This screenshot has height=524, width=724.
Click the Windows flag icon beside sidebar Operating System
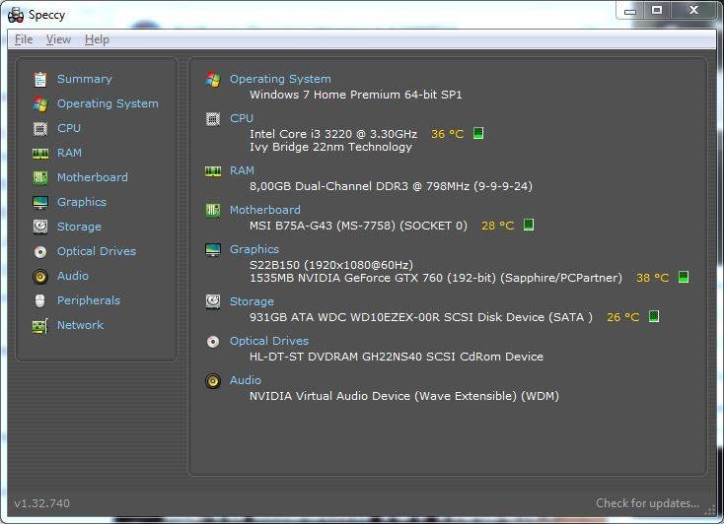tap(40, 104)
